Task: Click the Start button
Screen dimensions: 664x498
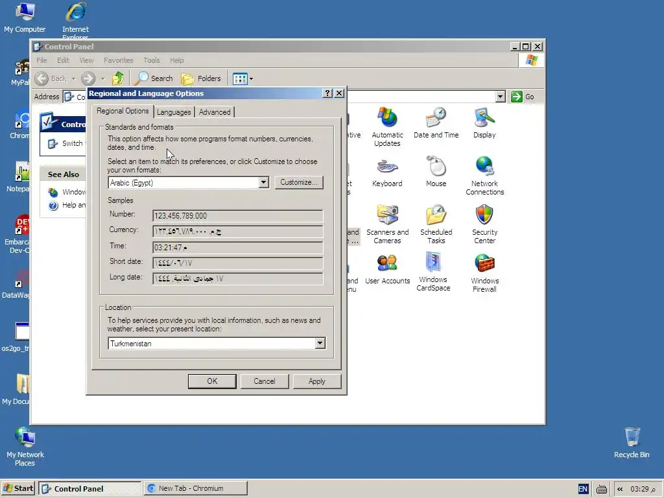Action: point(18,488)
